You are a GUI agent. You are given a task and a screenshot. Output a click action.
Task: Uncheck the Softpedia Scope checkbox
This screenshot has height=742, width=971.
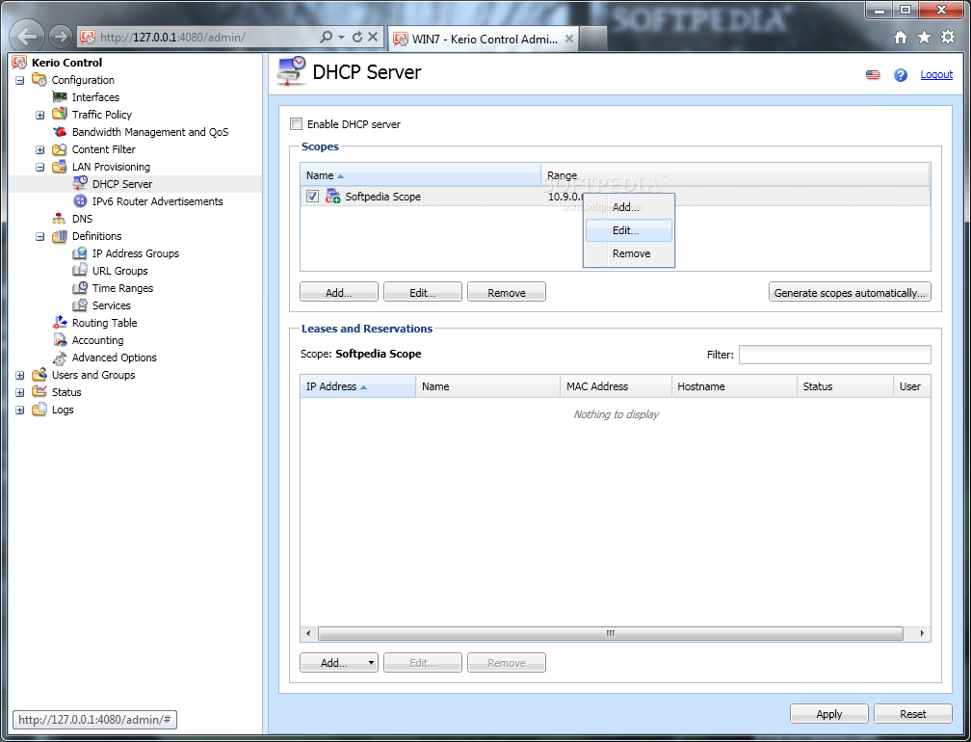click(313, 197)
